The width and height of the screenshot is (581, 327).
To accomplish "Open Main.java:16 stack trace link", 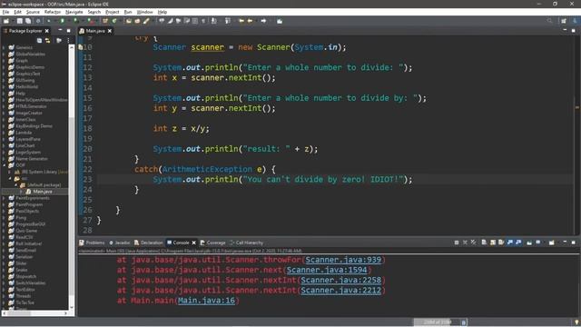I will [206, 301].
